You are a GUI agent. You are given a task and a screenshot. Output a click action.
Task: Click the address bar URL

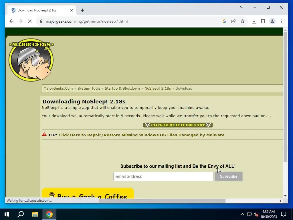87,21
